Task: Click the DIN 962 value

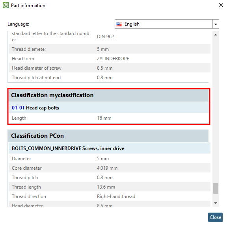Action: [105, 37]
